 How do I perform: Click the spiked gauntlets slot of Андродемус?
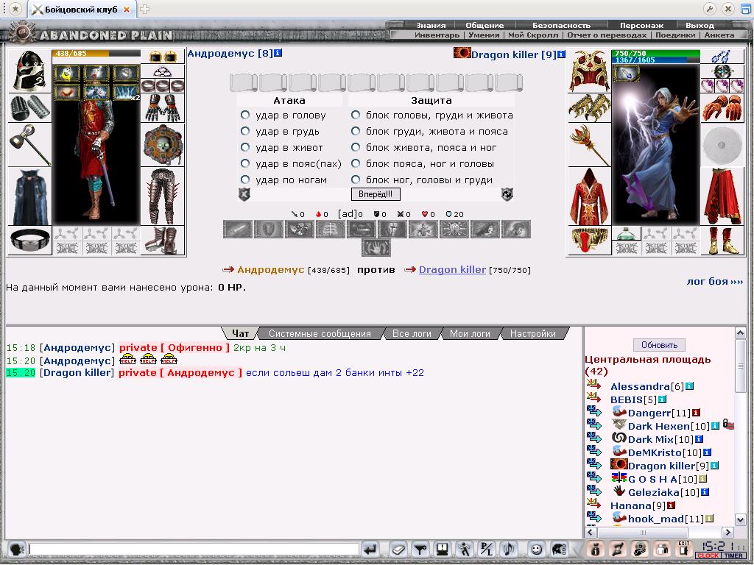tap(163, 108)
